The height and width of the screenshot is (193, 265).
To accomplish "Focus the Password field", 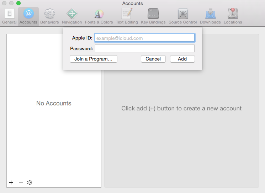I will click(x=145, y=48).
